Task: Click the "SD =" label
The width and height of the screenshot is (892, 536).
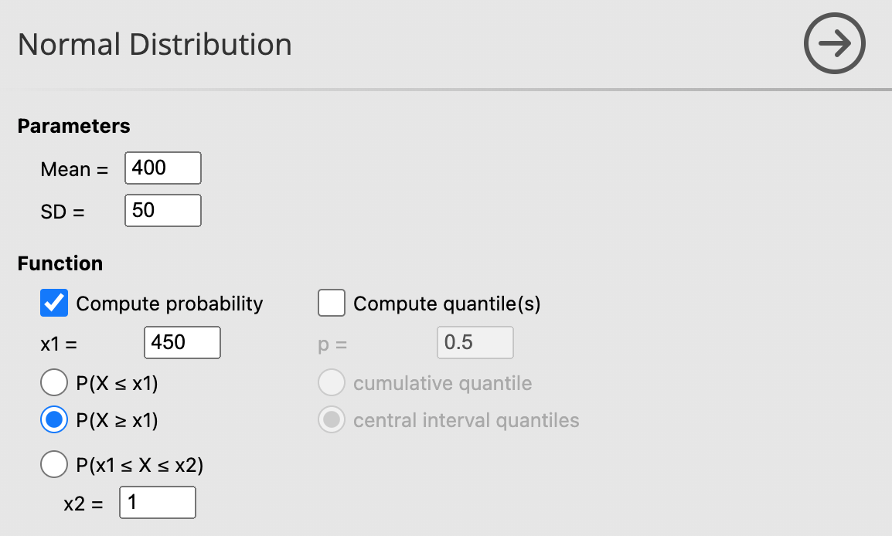Action: [x=62, y=212]
